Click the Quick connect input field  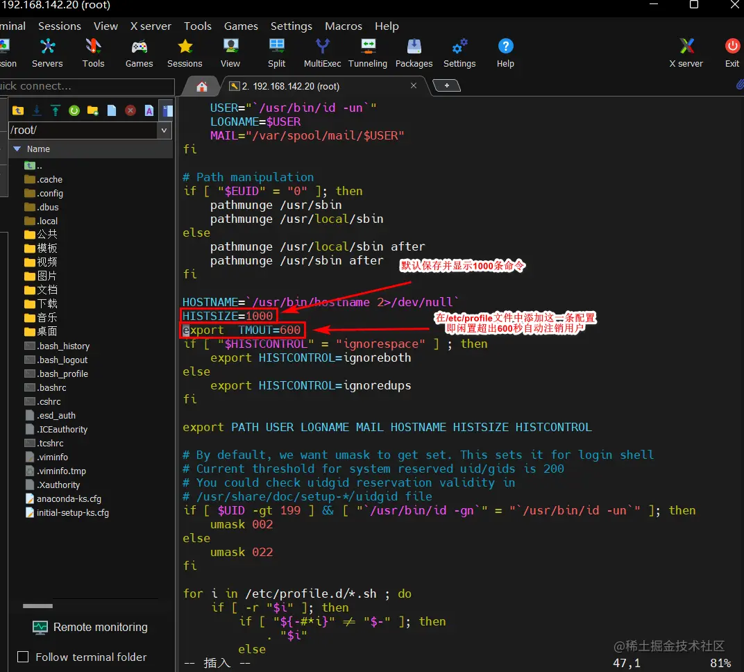point(87,86)
